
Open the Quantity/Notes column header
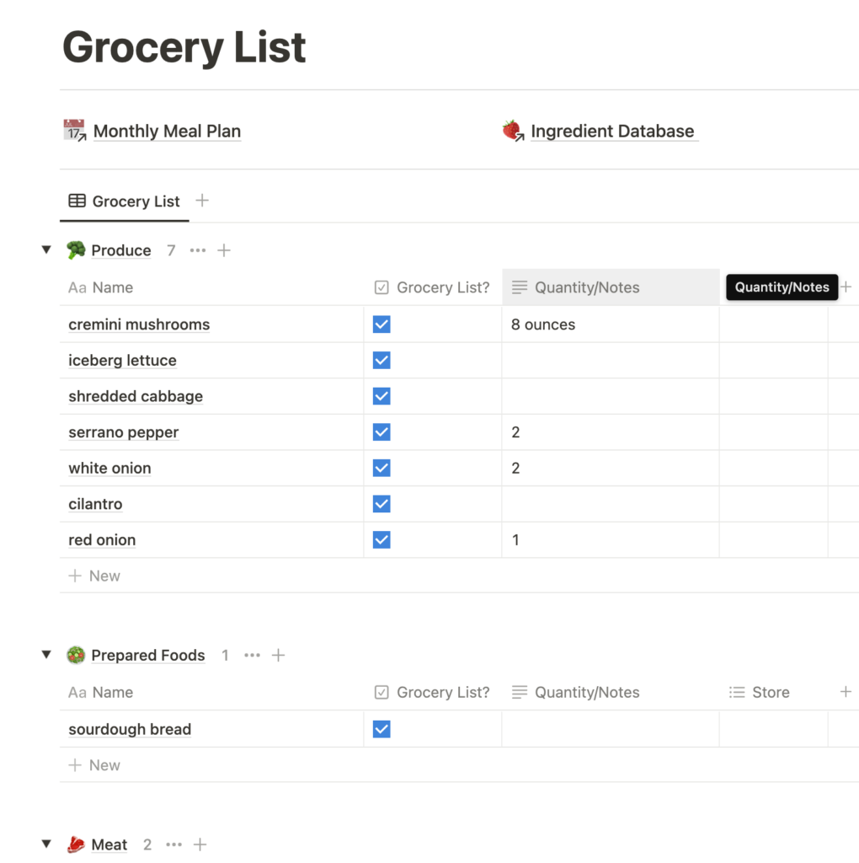pyautogui.click(x=587, y=287)
